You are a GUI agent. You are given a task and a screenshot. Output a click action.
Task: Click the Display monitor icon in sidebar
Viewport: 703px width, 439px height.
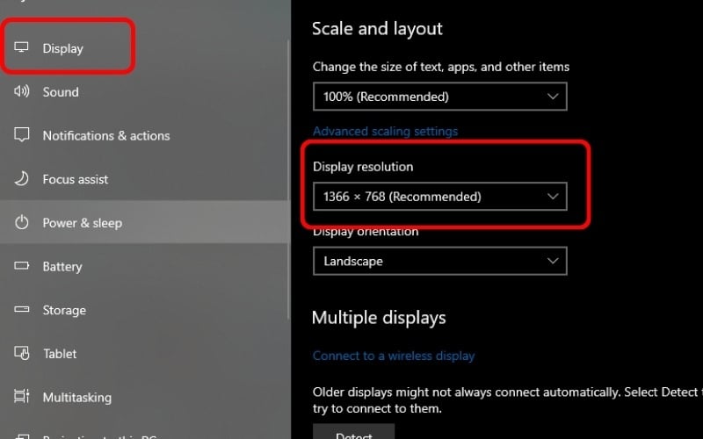[x=22, y=48]
